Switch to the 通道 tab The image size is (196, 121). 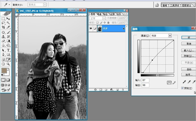100,14
